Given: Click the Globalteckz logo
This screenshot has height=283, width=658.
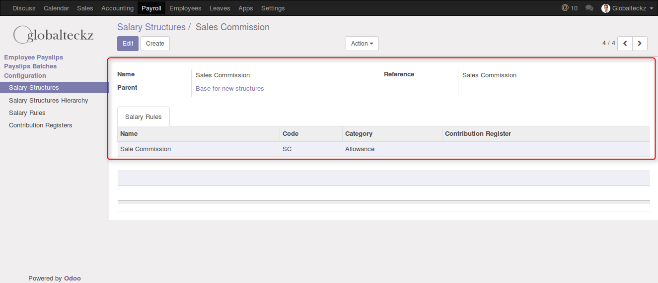Looking at the screenshot, I should [x=54, y=35].
